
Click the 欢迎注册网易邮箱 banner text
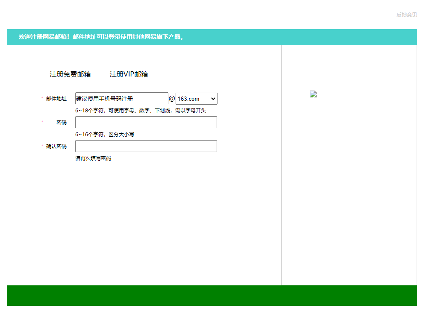pyautogui.click(x=101, y=37)
